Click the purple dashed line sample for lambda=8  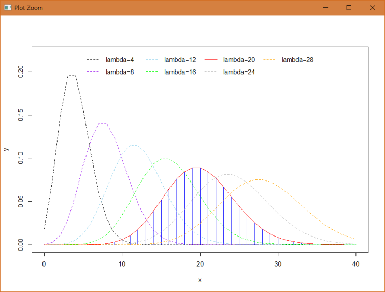tap(93, 72)
